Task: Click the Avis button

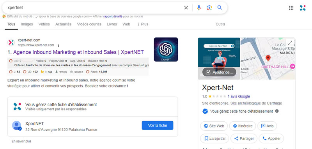Action: [267, 126]
